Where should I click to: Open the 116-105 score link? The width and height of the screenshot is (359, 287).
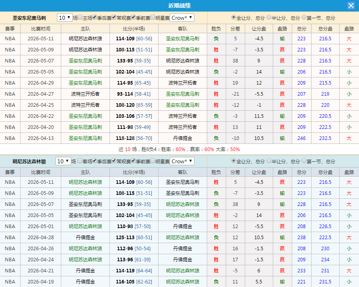[125, 282]
